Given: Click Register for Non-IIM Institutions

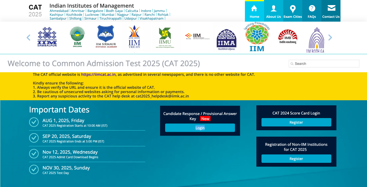Looking at the screenshot, I should pos(296,159).
